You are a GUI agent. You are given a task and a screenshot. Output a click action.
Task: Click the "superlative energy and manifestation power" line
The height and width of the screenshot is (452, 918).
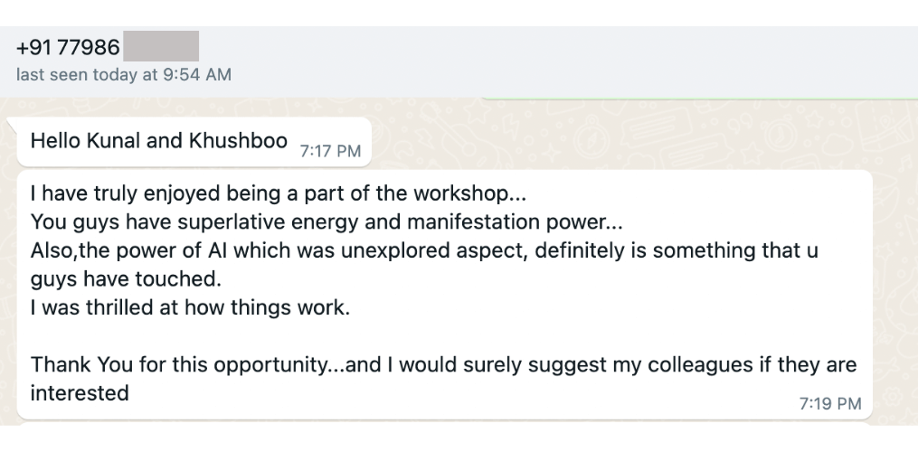(x=327, y=222)
